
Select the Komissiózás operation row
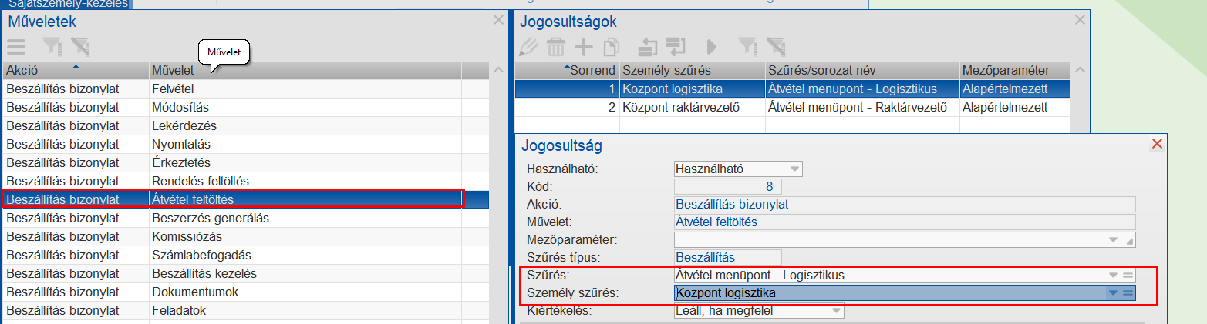[x=231, y=236]
